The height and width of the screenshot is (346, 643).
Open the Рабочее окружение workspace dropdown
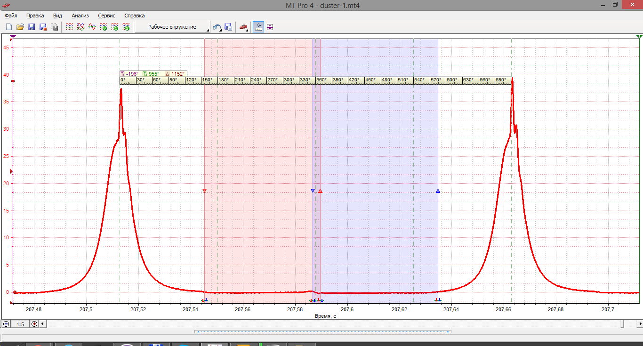click(x=173, y=27)
